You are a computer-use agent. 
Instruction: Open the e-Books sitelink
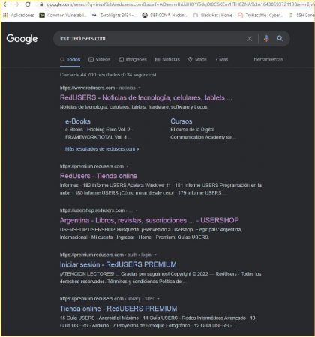pos(78,121)
